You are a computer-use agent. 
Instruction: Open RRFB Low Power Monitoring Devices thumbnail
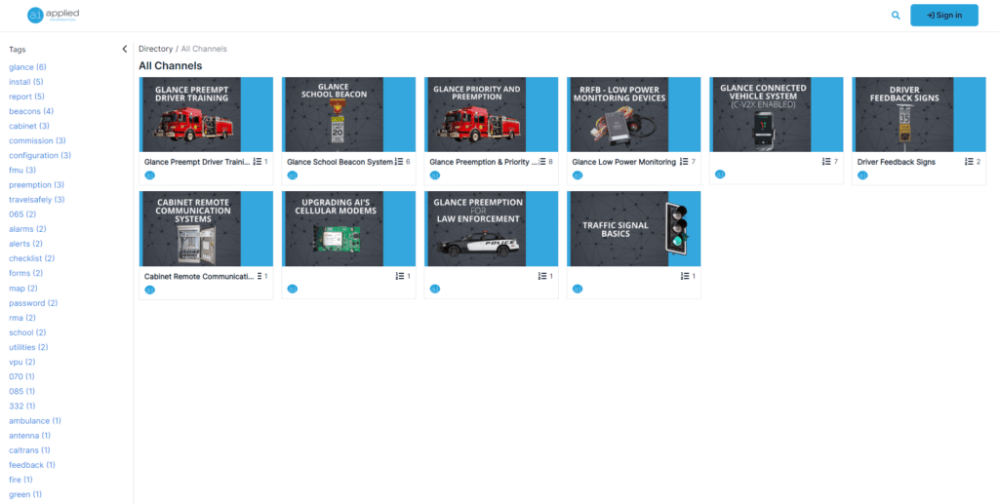634,115
